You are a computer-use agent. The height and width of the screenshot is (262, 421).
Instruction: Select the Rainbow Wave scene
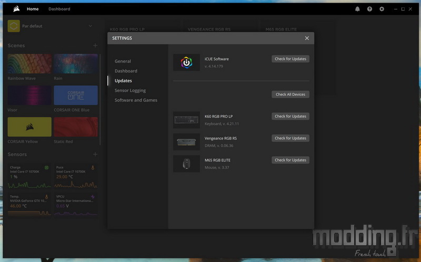pos(29,64)
